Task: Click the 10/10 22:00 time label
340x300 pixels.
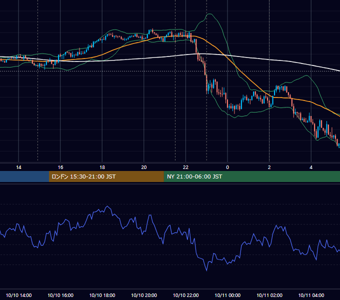Action: pyautogui.click(x=185, y=295)
